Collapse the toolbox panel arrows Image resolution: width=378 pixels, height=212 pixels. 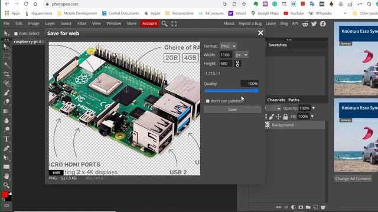click(6, 39)
